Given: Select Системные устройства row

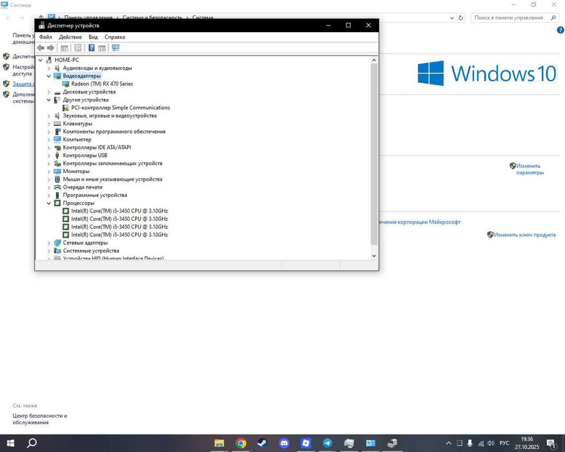Looking at the screenshot, I should click(x=91, y=251).
